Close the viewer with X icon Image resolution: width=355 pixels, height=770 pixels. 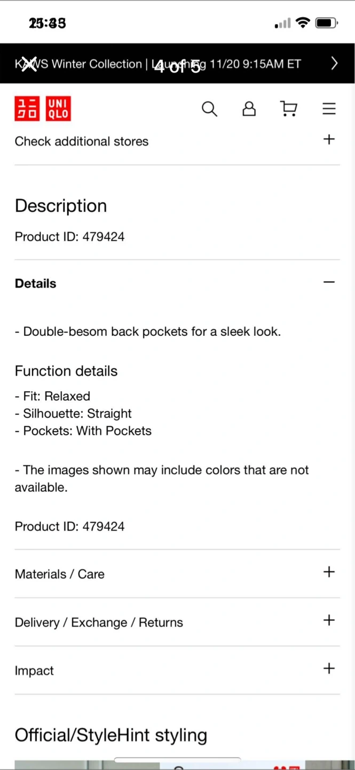click(29, 64)
